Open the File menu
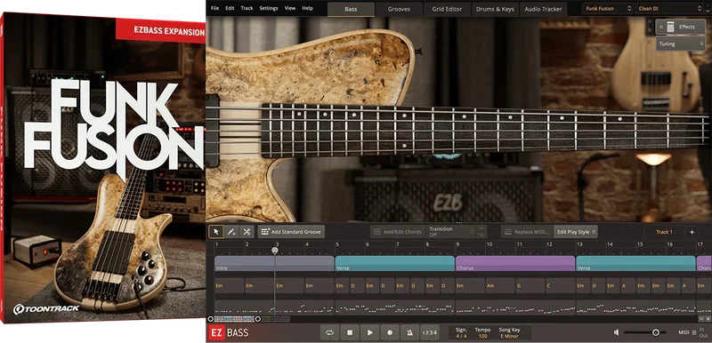 (x=214, y=8)
